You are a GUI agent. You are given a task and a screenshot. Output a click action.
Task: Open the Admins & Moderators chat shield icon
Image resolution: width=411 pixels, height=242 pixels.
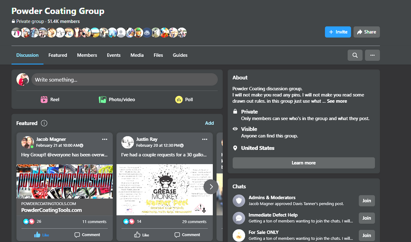[239, 201]
